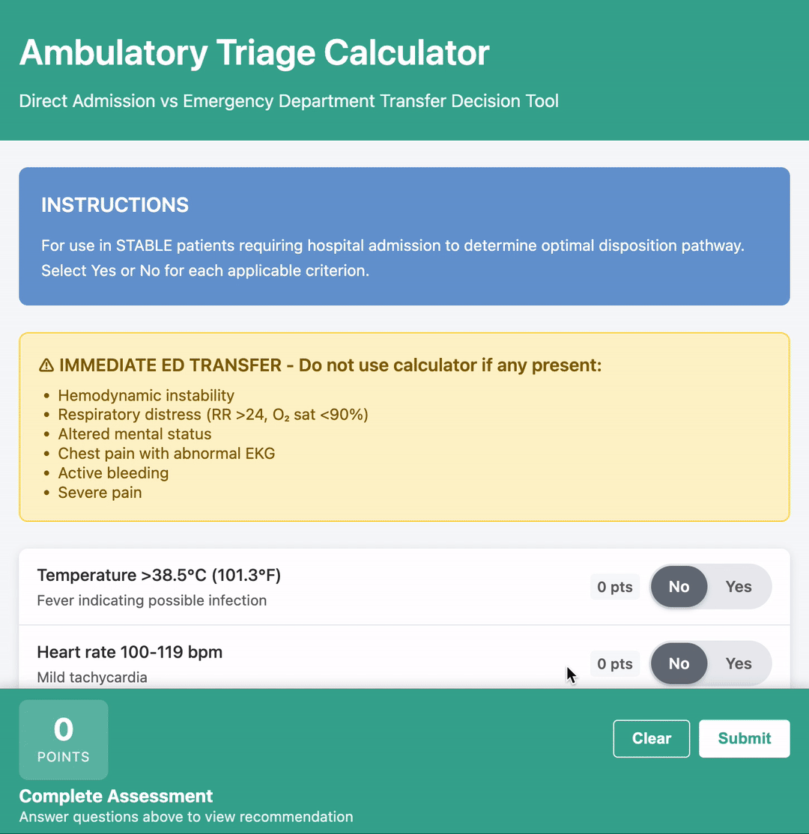Viewport: 809px width, 834px height.
Task: Click the Ambulatory Triage Calculator title
Action: pyautogui.click(x=255, y=52)
